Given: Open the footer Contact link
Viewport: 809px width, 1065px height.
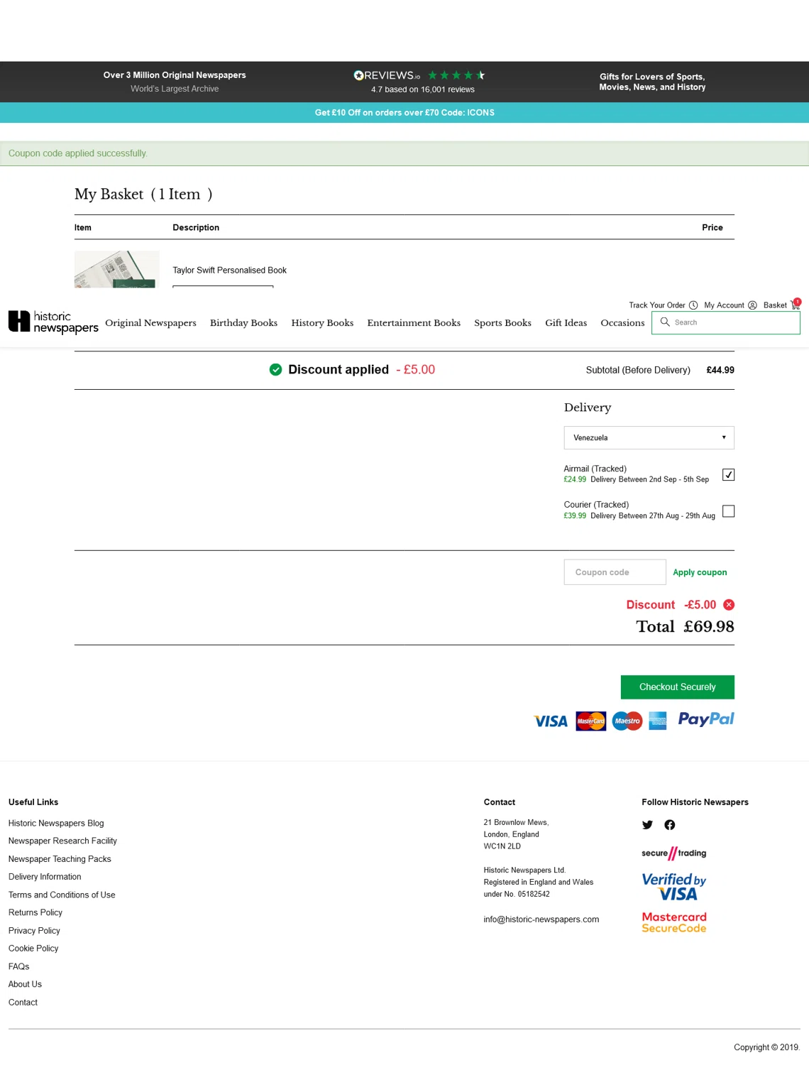Looking at the screenshot, I should (x=23, y=1003).
